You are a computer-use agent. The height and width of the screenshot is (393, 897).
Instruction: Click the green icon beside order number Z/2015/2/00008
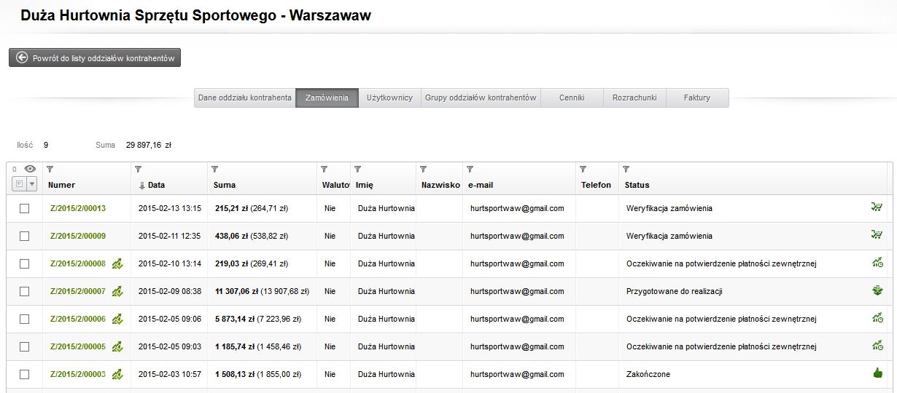[x=117, y=263]
